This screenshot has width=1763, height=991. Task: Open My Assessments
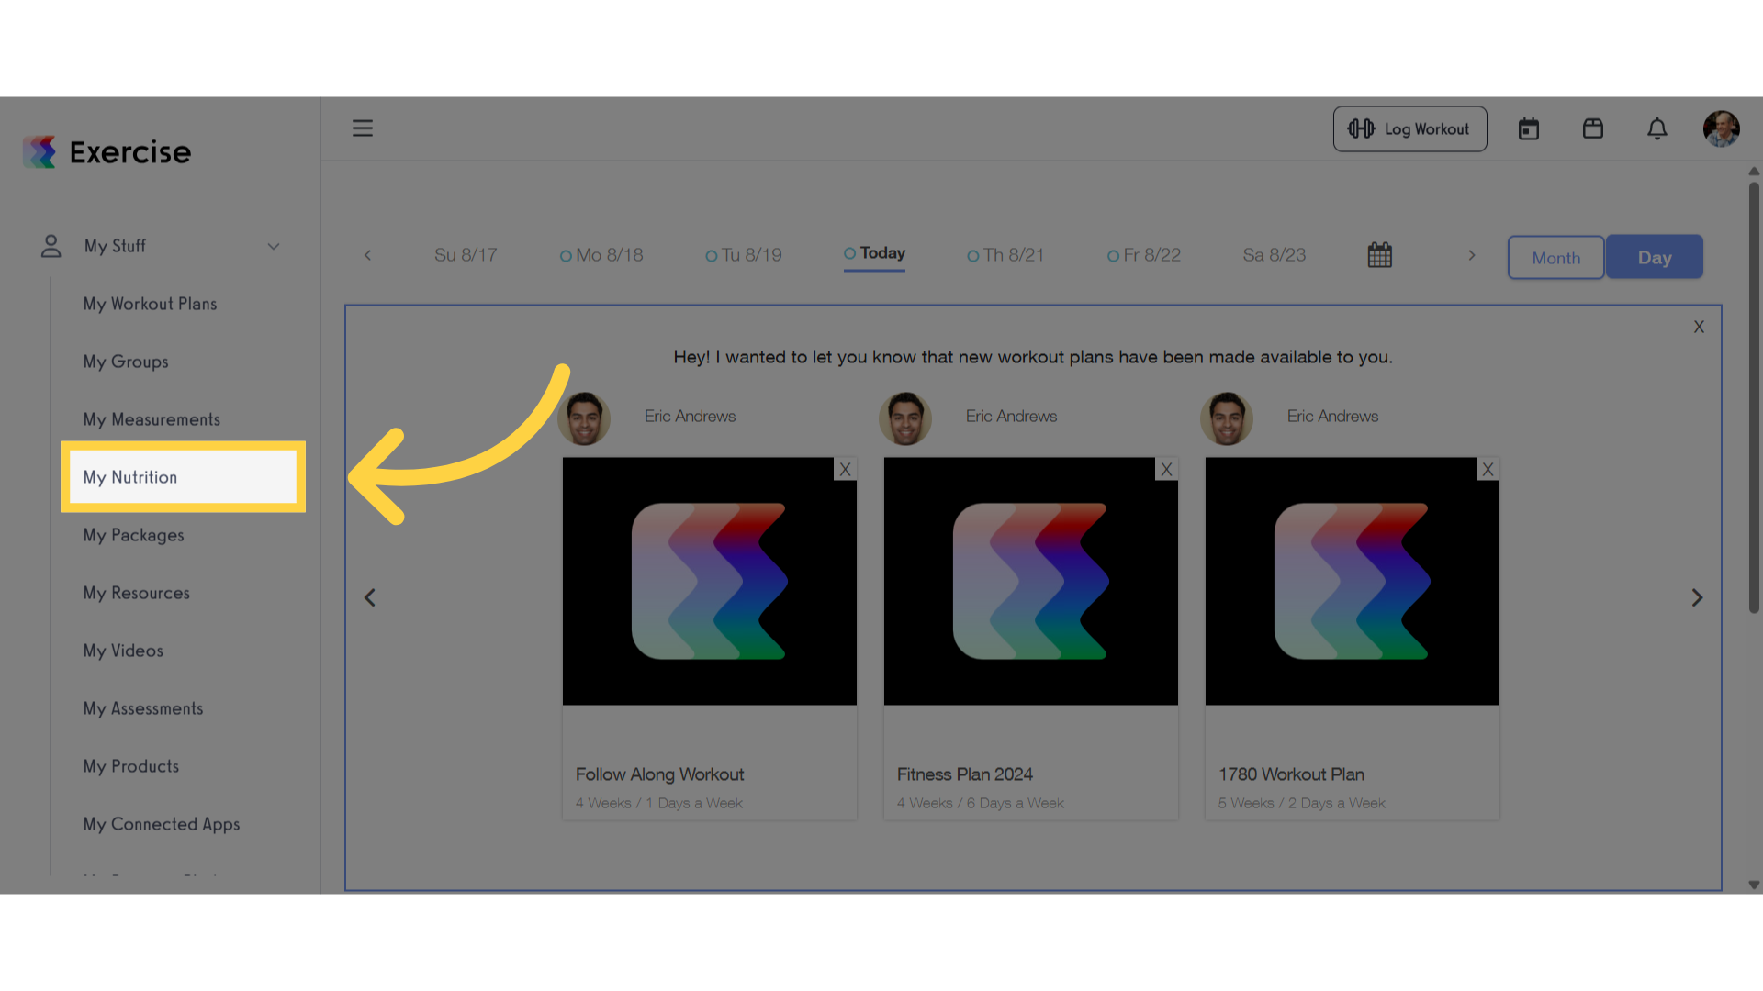143,708
